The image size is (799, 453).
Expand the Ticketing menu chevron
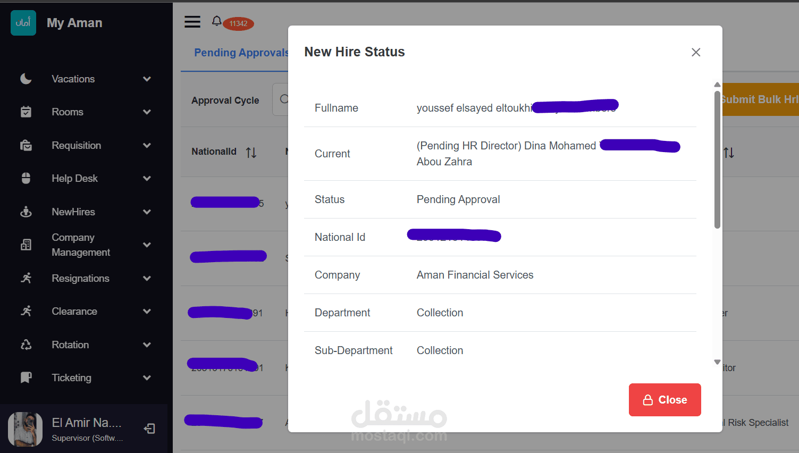pyautogui.click(x=147, y=377)
